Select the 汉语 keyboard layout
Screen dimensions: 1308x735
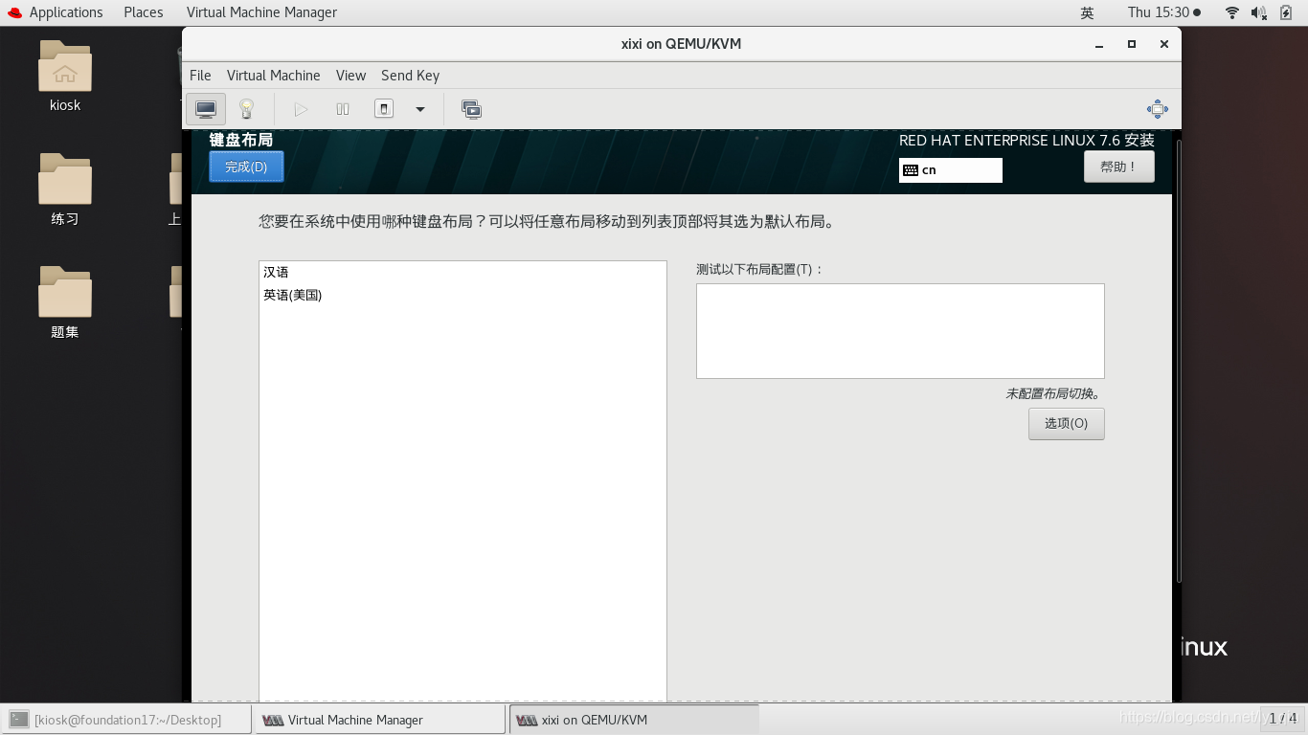tap(462, 273)
